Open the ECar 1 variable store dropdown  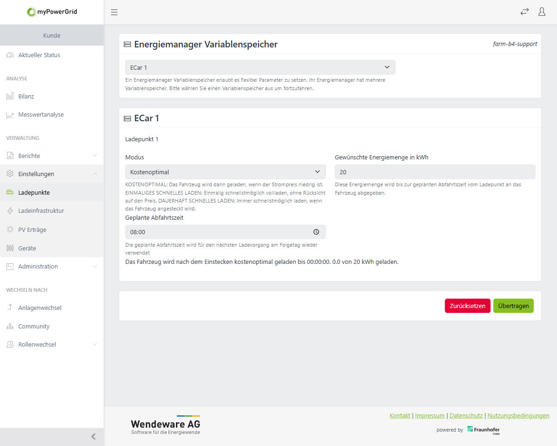[260, 67]
